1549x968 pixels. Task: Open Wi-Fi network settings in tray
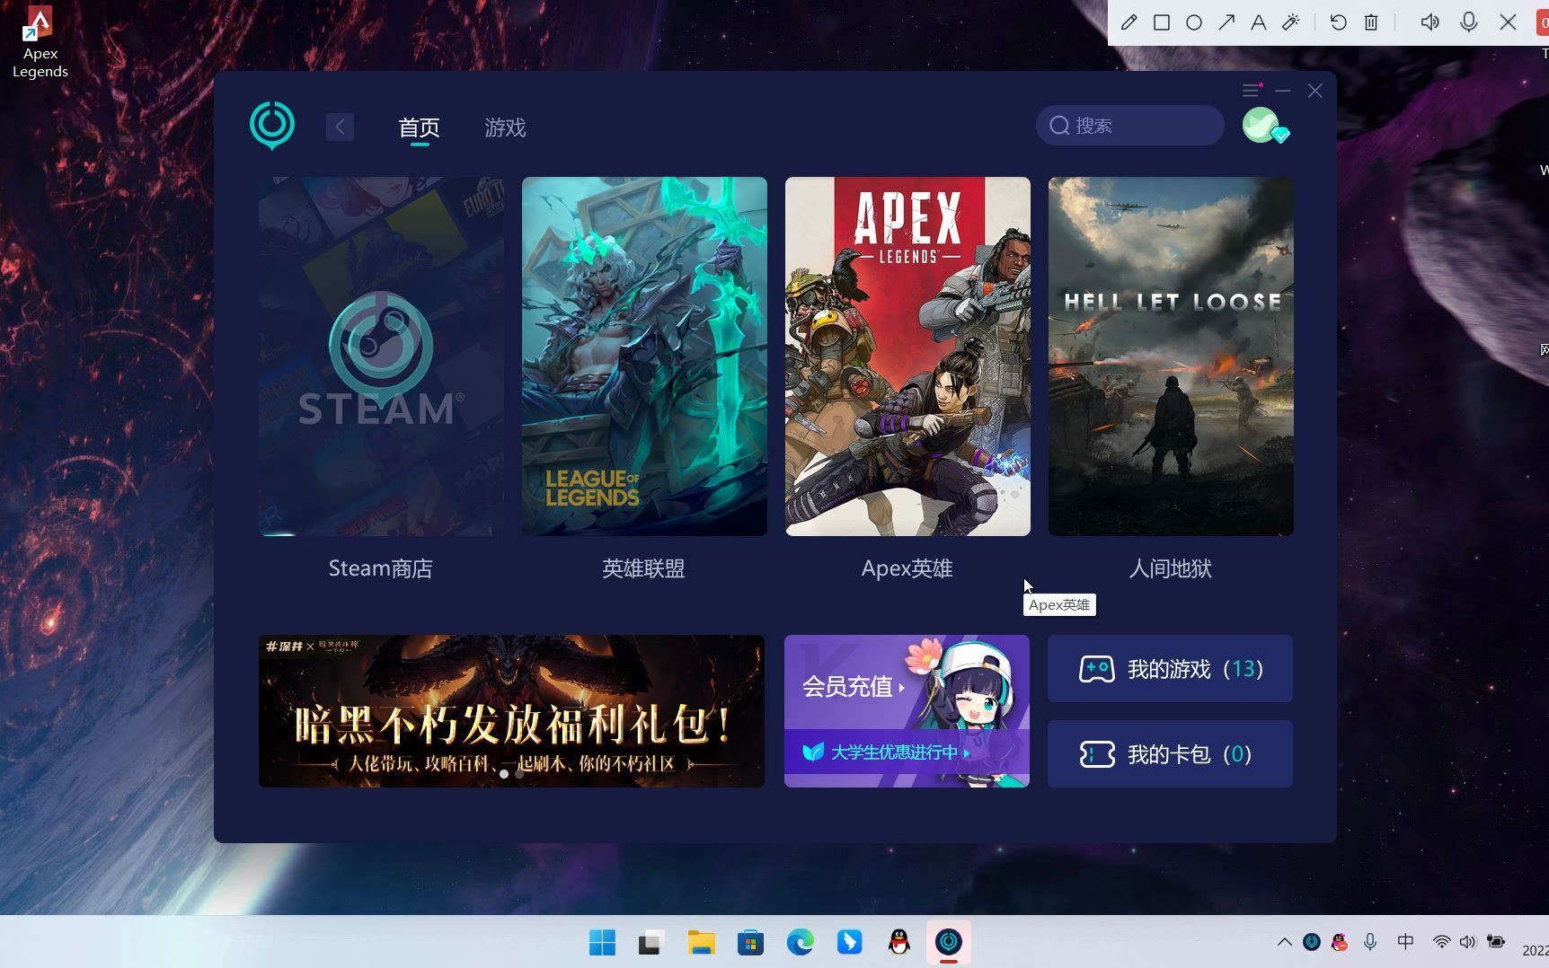coord(1441,942)
